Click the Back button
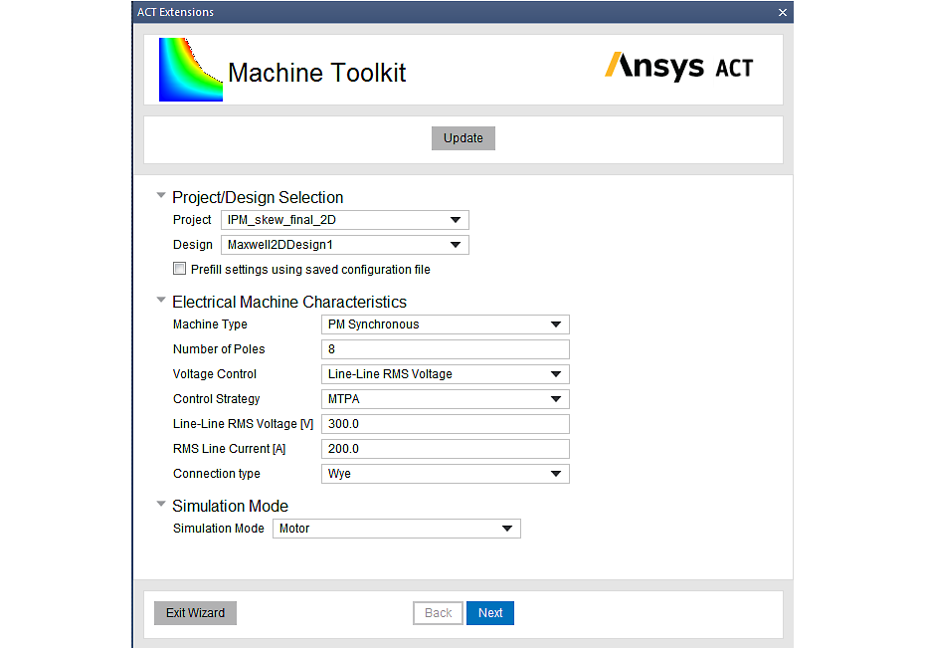Image resolution: width=925 pixels, height=648 pixels. (439, 613)
